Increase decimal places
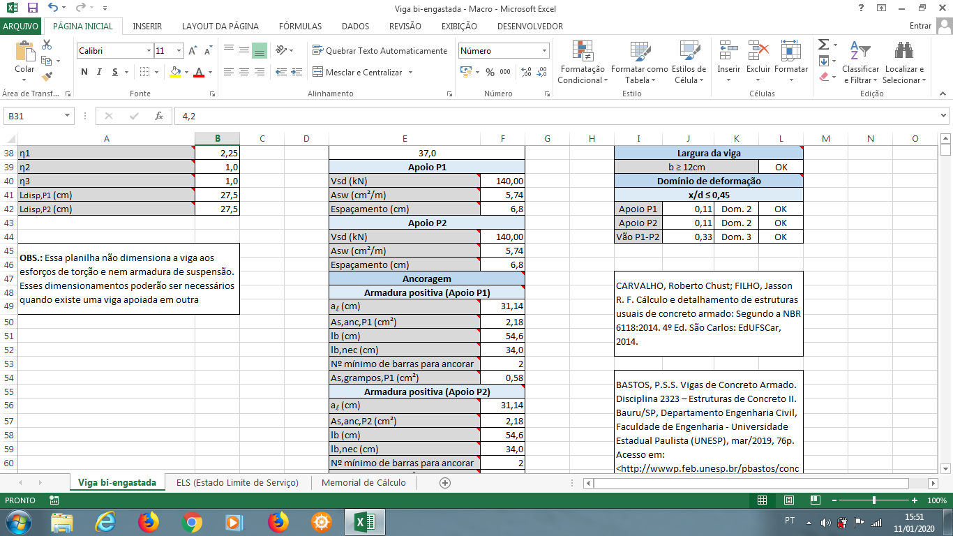The width and height of the screenshot is (953, 536). pyautogui.click(x=526, y=72)
